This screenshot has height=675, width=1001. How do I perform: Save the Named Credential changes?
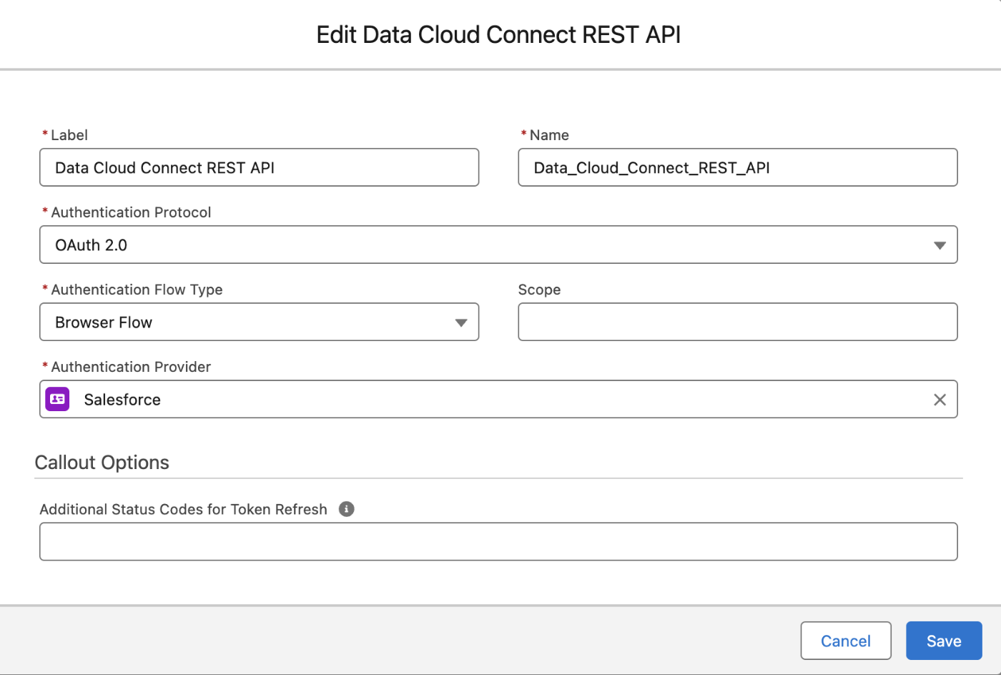[944, 641]
